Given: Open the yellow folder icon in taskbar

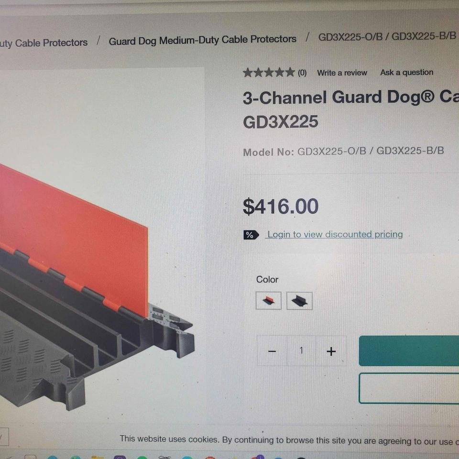Looking at the screenshot, I should pyautogui.click(x=98, y=457).
